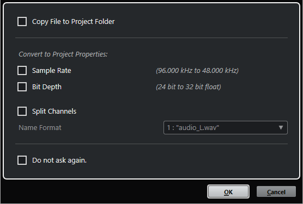This screenshot has width=303, height=204.
Task: Toggle the Split Channels checkbox
Action: click(22, 112)
